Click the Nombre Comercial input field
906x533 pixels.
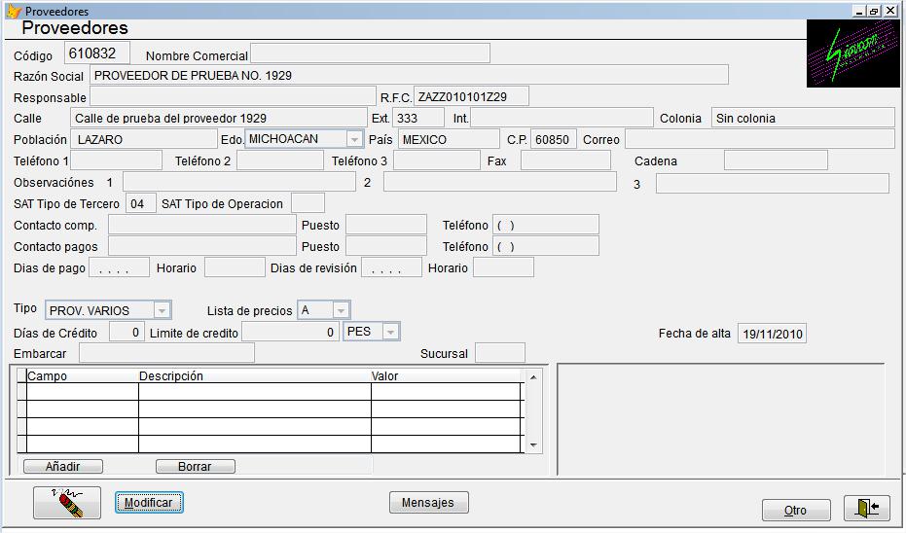tap(371, 53)
